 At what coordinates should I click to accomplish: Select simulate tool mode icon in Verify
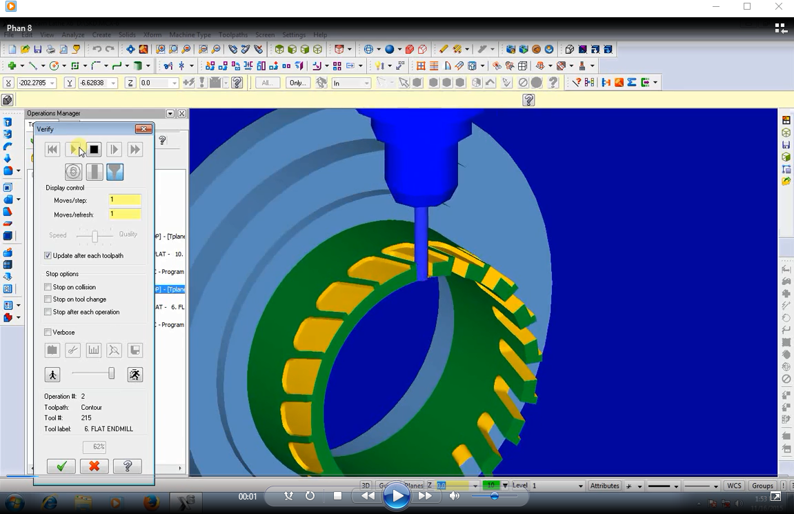(x=95, y=172)
